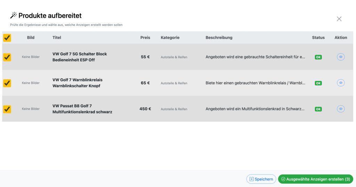Click Keine Bilder placeholder in first row
The image size is (356, 187).
click(31, 57)
